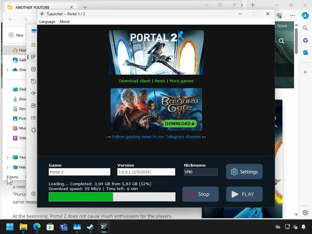Open Outlook icon in Edge sidebar
The height and width of the screenshot is (234, 312).
pos(305,52)
